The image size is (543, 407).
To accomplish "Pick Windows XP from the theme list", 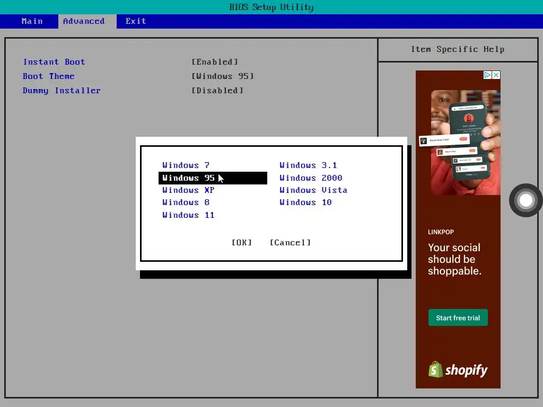I will click(x=188, y=190).
